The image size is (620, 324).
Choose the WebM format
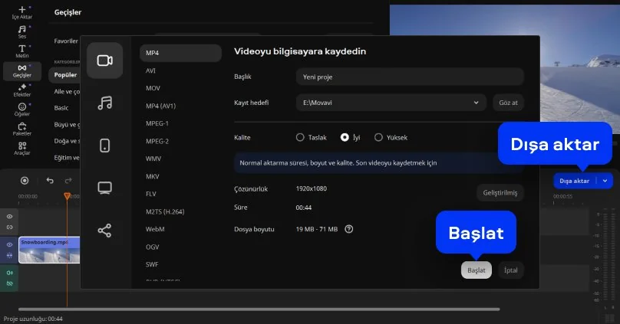(155, 229)
